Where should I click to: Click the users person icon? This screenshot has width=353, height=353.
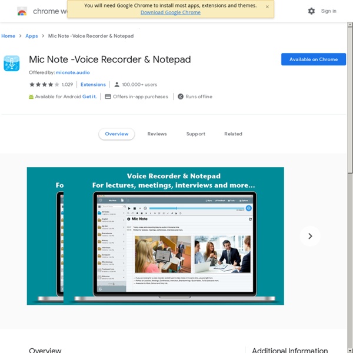point(116,84)
